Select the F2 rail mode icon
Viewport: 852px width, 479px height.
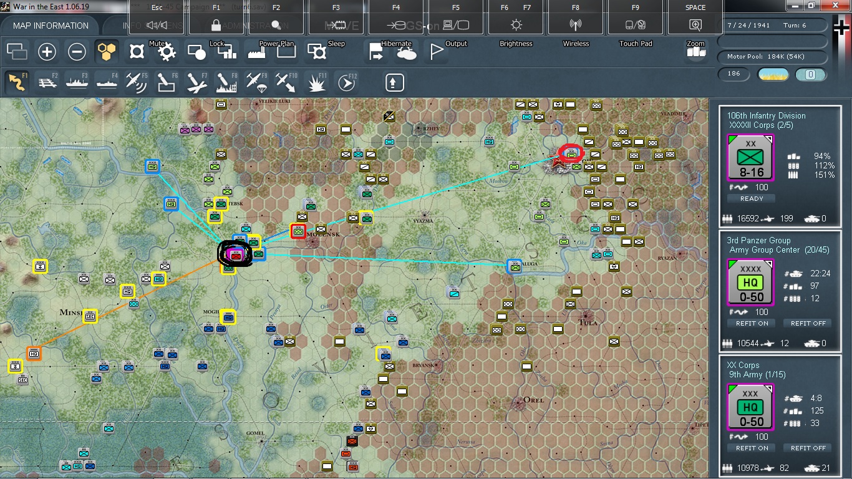click(x=47, y=82)
